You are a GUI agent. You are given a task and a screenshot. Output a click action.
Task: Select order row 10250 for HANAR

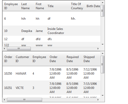[x=51, y=73]
